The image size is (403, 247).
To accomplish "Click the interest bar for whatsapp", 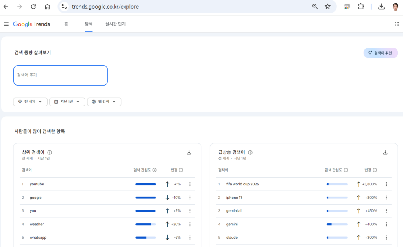I will click(146, 238).
